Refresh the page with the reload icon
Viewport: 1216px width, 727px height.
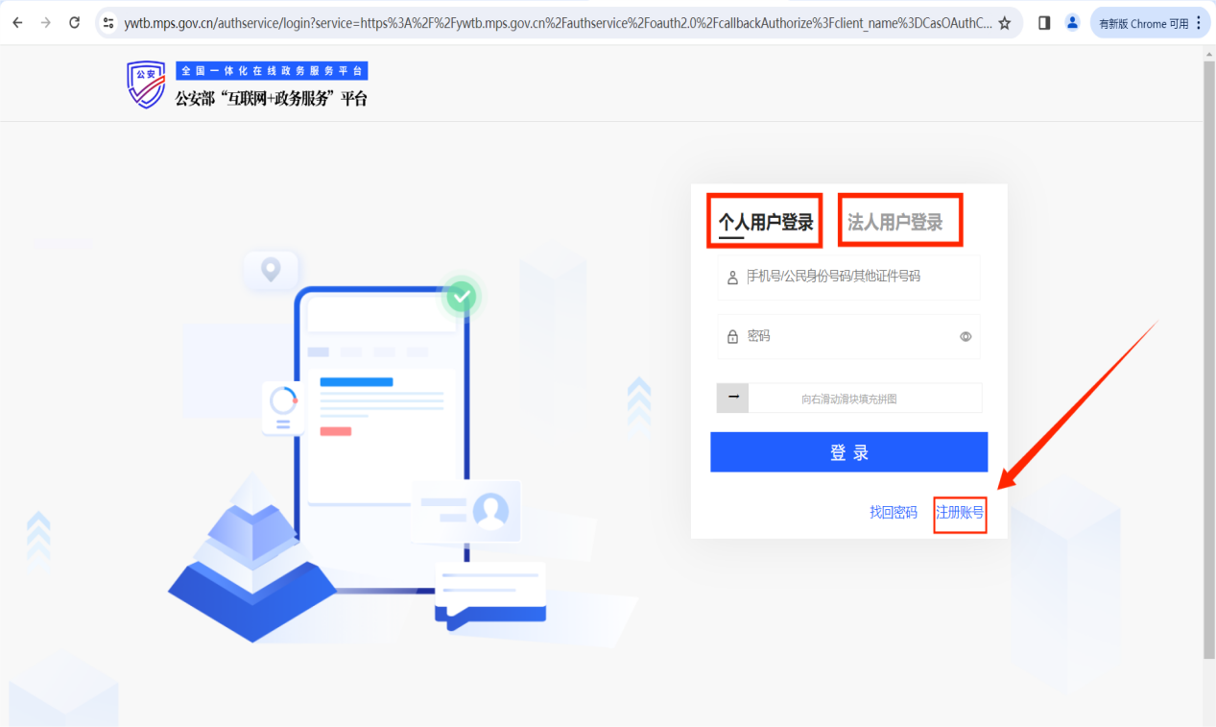pos(74,22)
